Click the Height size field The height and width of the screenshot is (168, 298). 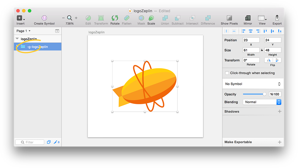click(273, 50)
